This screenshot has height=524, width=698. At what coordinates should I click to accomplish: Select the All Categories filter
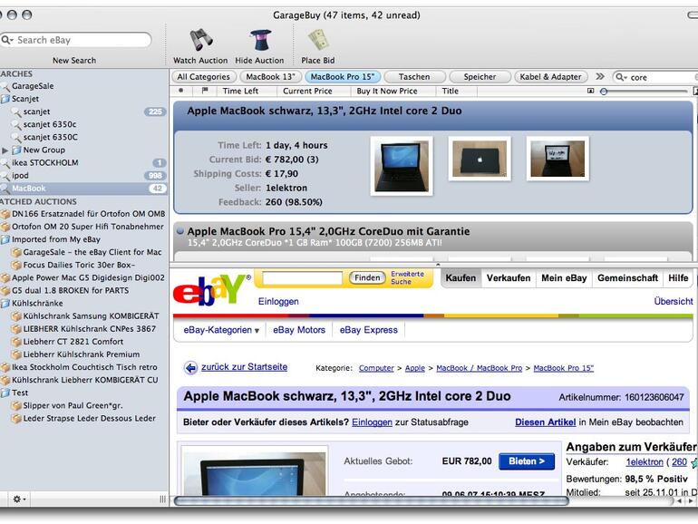(x=203, y=77)
